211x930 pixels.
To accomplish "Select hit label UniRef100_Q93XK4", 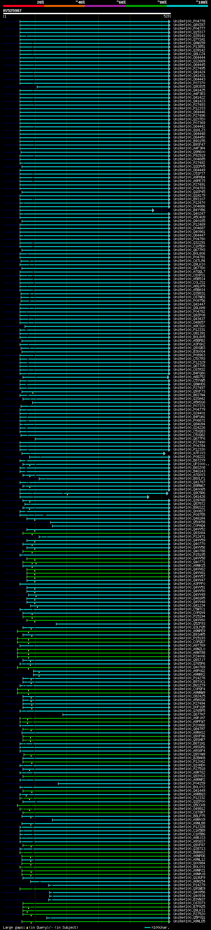I will click(x=189, y=533).
